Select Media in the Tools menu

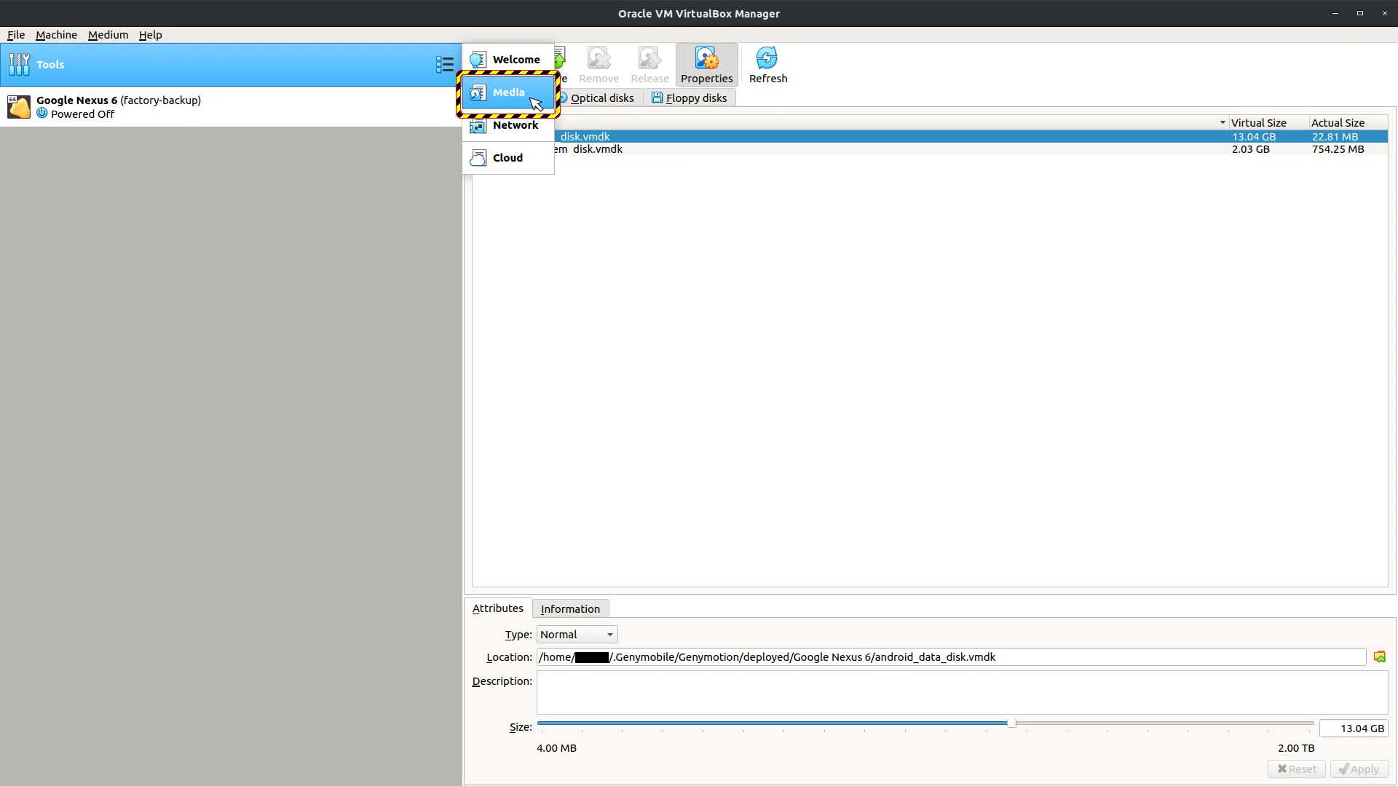(508, 92)
